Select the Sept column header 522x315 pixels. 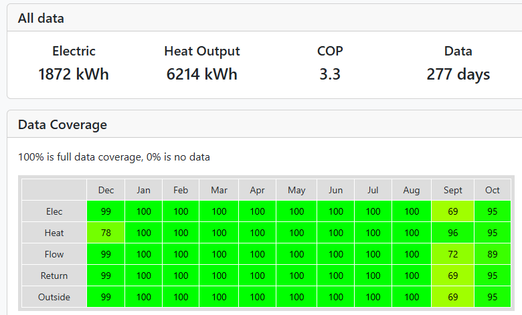point(452,190)
